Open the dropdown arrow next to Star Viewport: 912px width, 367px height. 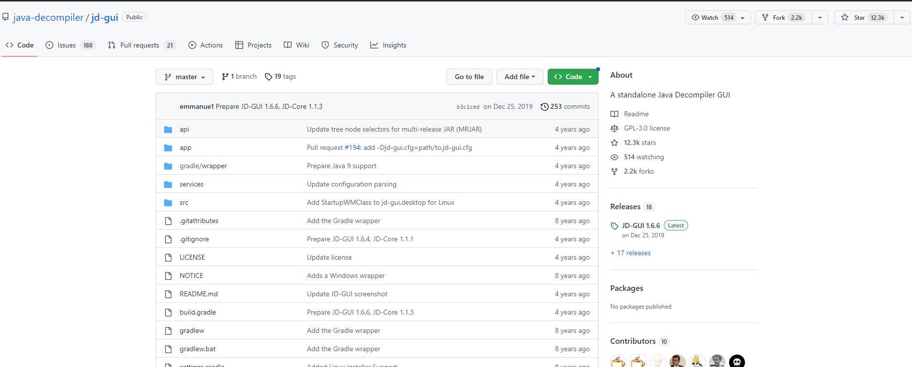pos(902,17)
